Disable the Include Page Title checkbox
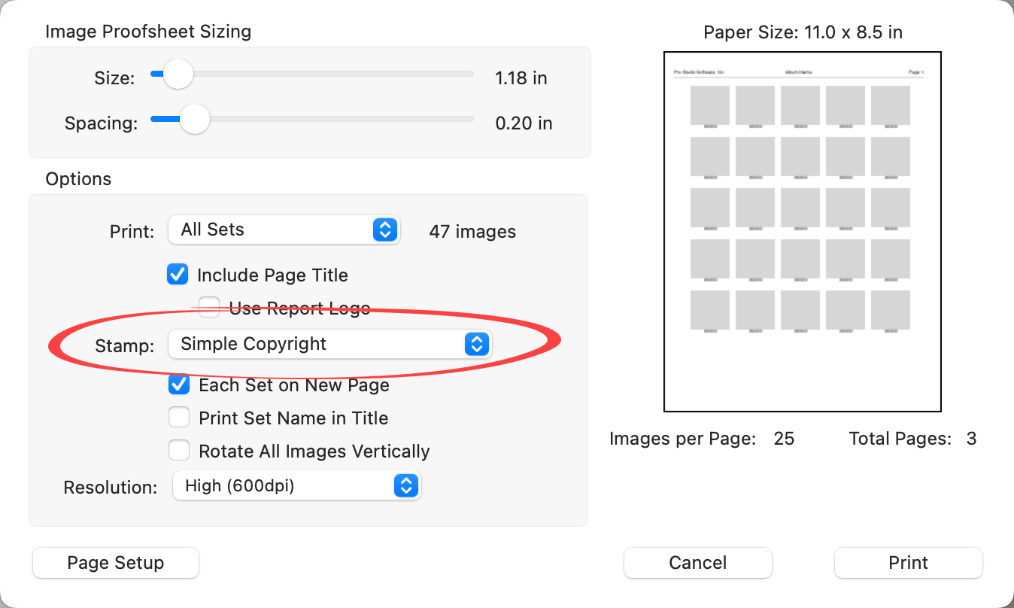 click(x=178, y=275)
